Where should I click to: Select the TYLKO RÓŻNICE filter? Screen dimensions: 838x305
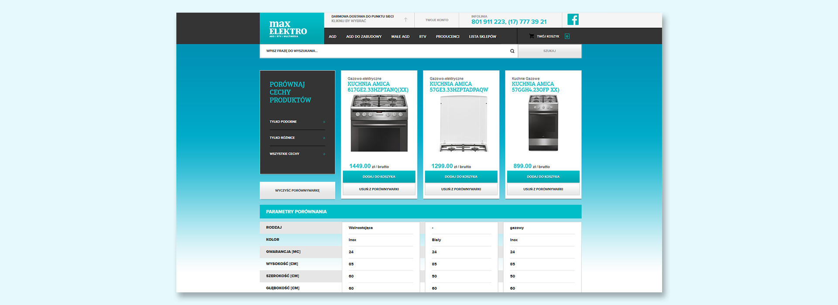297,138
